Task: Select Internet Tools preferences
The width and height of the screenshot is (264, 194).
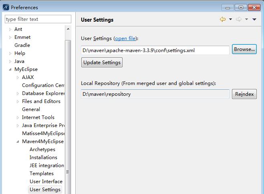Action: [38, 117]
